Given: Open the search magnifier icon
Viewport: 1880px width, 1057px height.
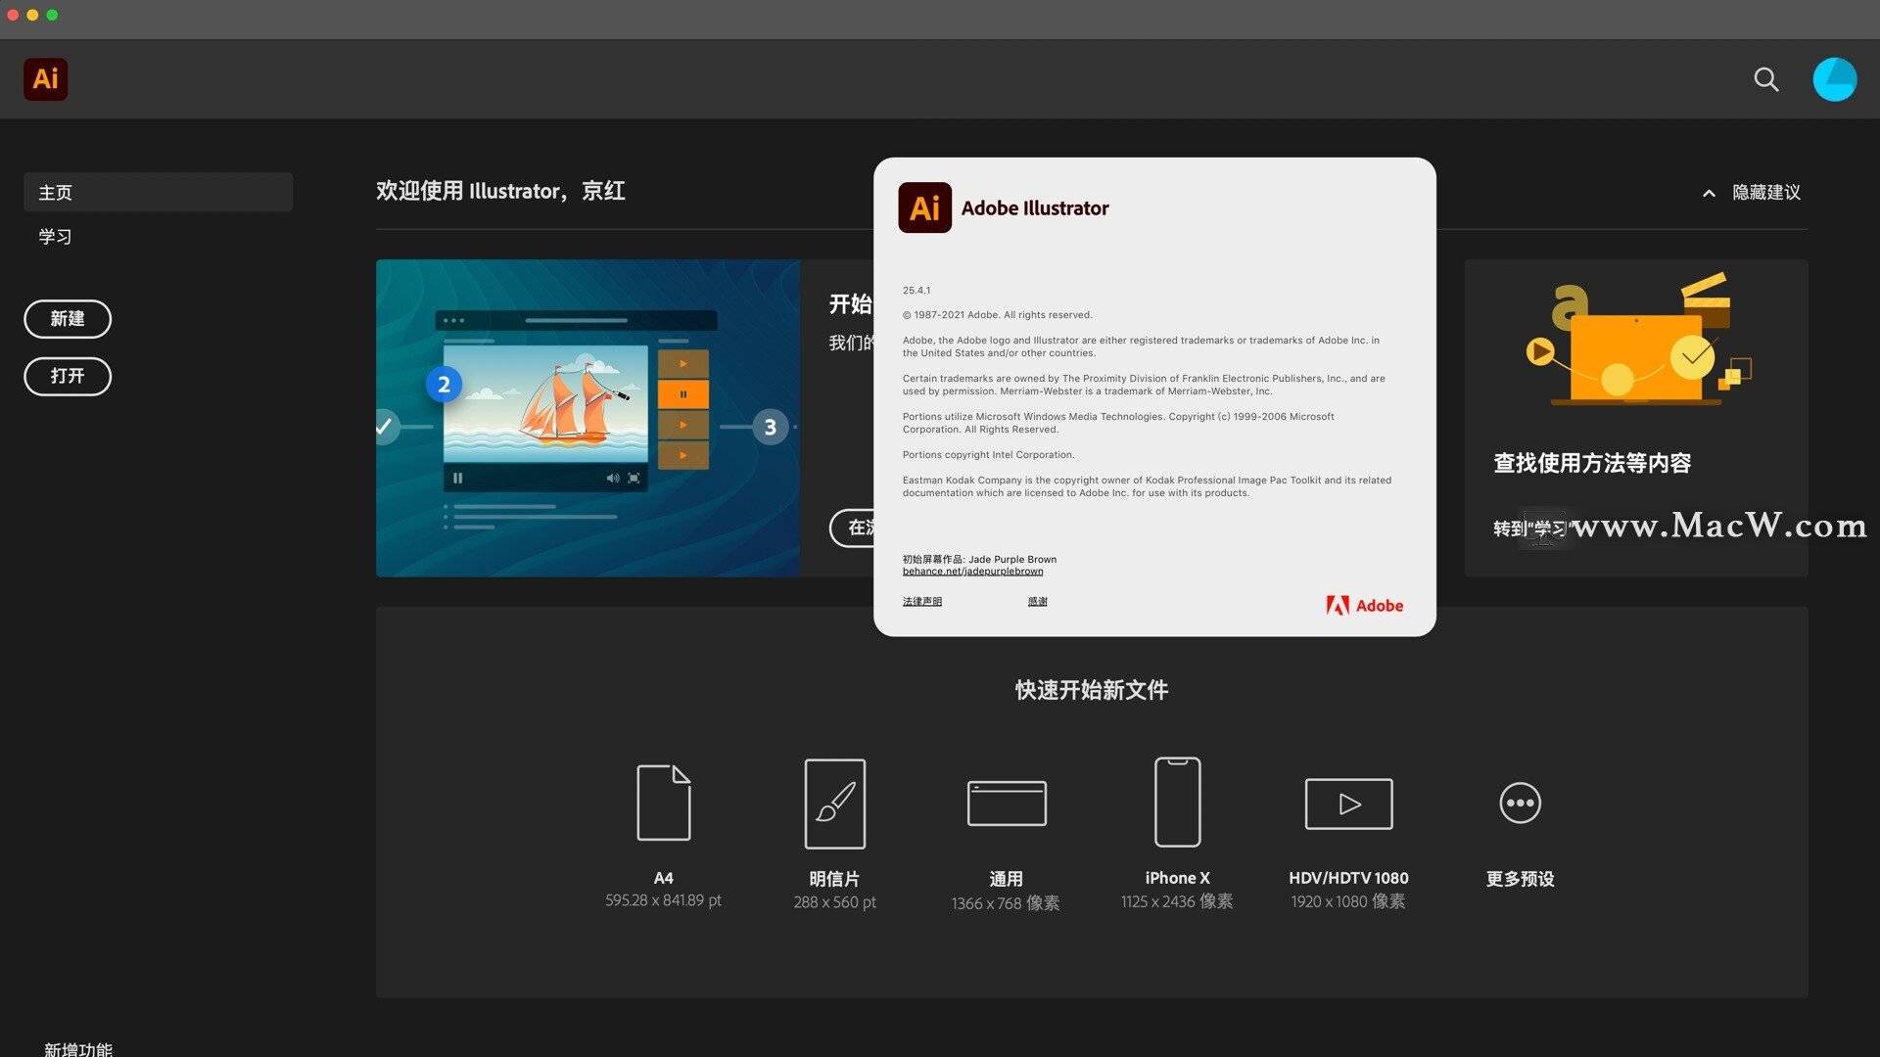Looking at the screenshot, I should pyautogui.click(x=1766, y=79).
